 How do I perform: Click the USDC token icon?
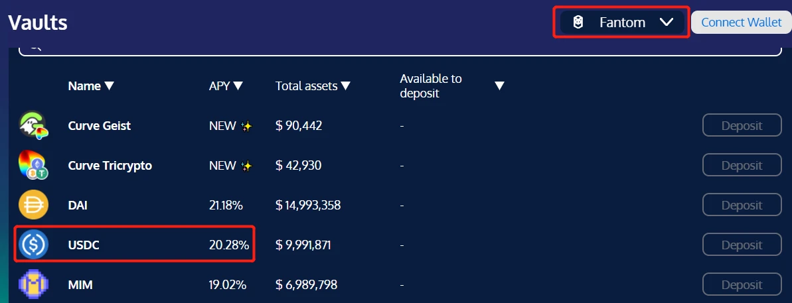(33, 245)
